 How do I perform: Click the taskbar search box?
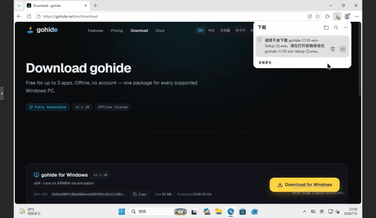[x=158, y=211]
